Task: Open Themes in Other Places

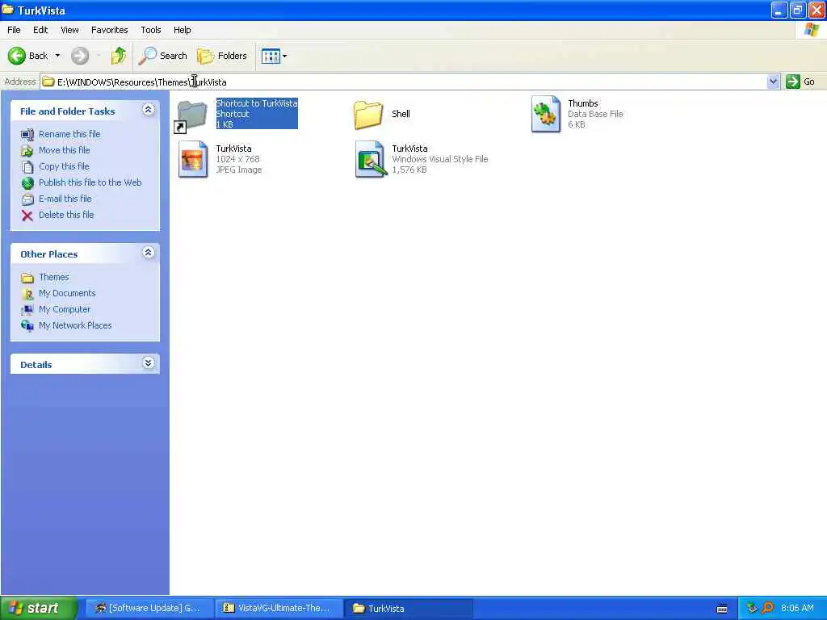Action: (x=54, y=278)
